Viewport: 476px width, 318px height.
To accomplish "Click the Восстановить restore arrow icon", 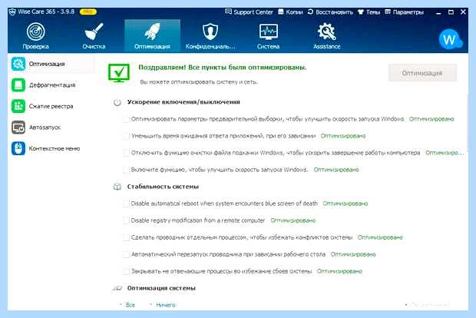I will pyautogui.click(x=310, y=12).
